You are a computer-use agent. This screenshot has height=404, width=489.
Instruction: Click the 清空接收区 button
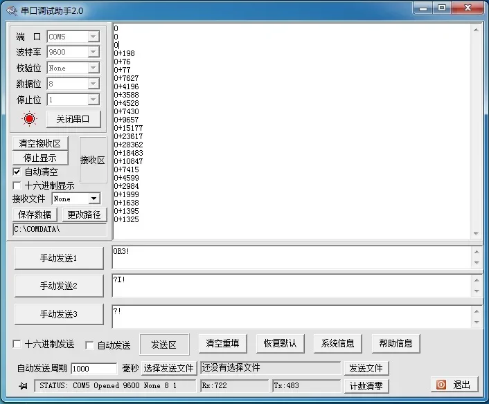(40, 143)
